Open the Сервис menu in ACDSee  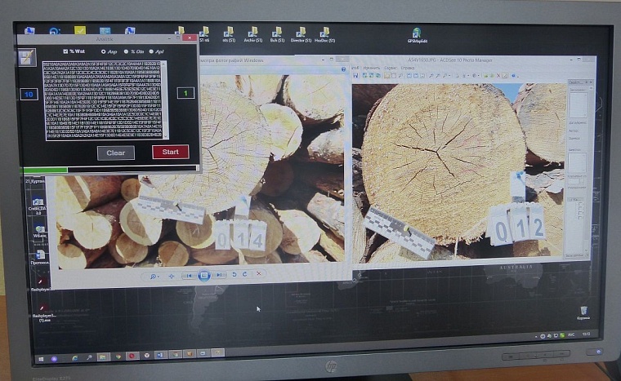[391, 68]
